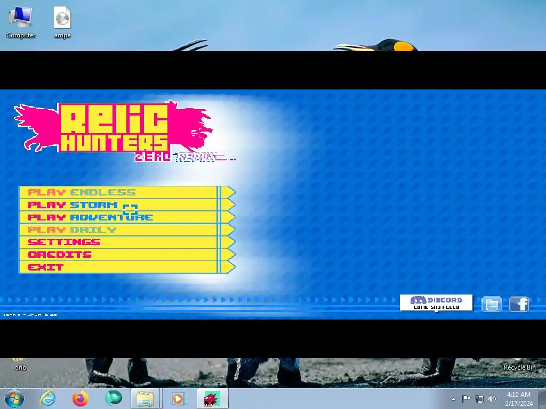
Task: Exit the game via Exit option
Action: coord(127,267)
